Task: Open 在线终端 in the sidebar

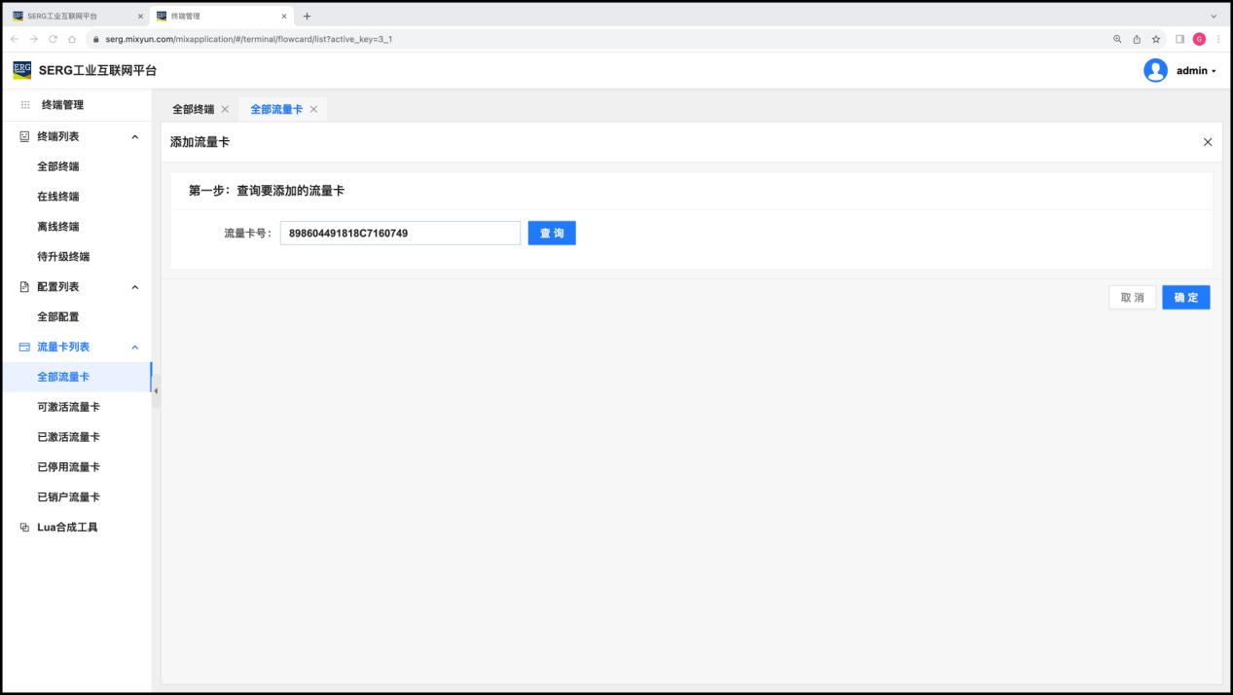Action: click(x=58, y=197)
